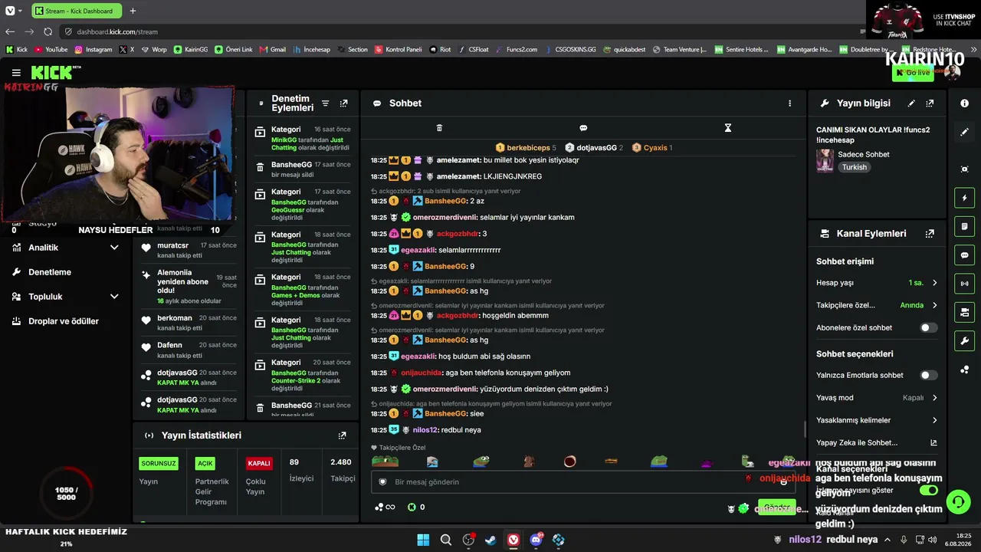Image resolution: width=981 pixels, height=552 pixels.
Task: Open the Instagram bookmark
Action: tap(93, 50)
